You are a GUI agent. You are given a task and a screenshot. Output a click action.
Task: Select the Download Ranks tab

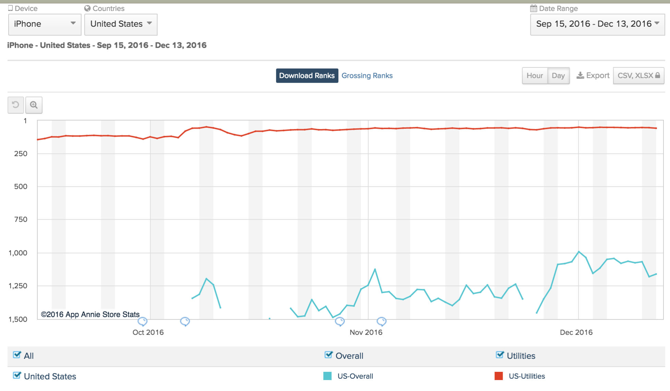click(307, 76)
